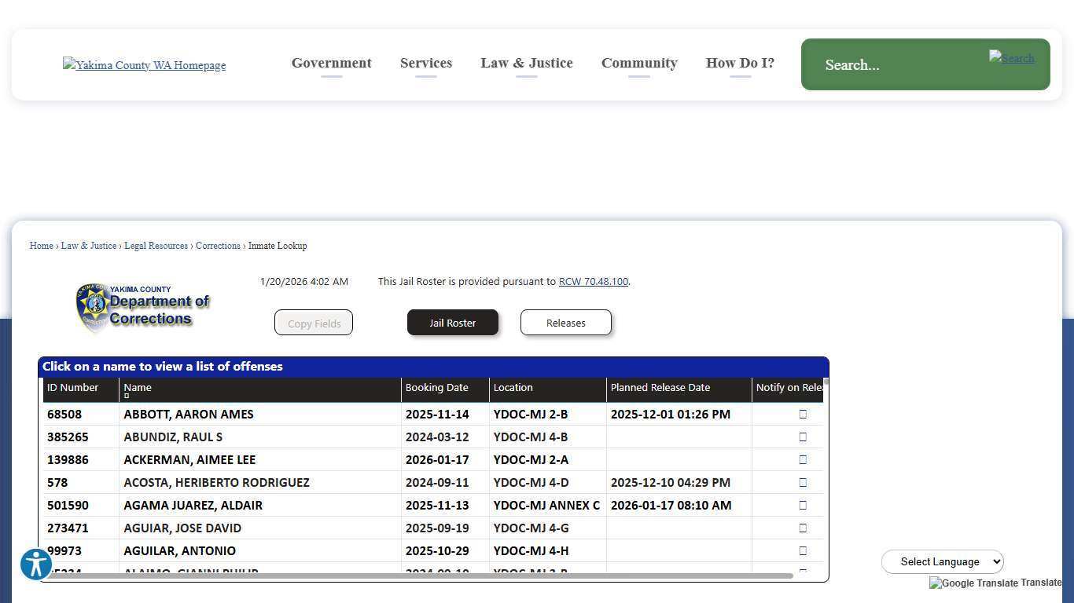Go to Corrections breadcrumb link
1074x603 pixels.
tap(218, 246)
